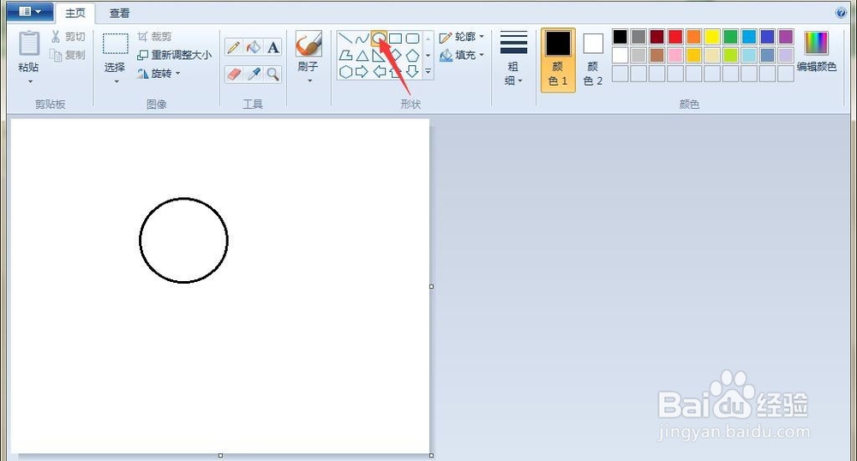
Task: Choose the Oval shape
Action: coord(378,39)
